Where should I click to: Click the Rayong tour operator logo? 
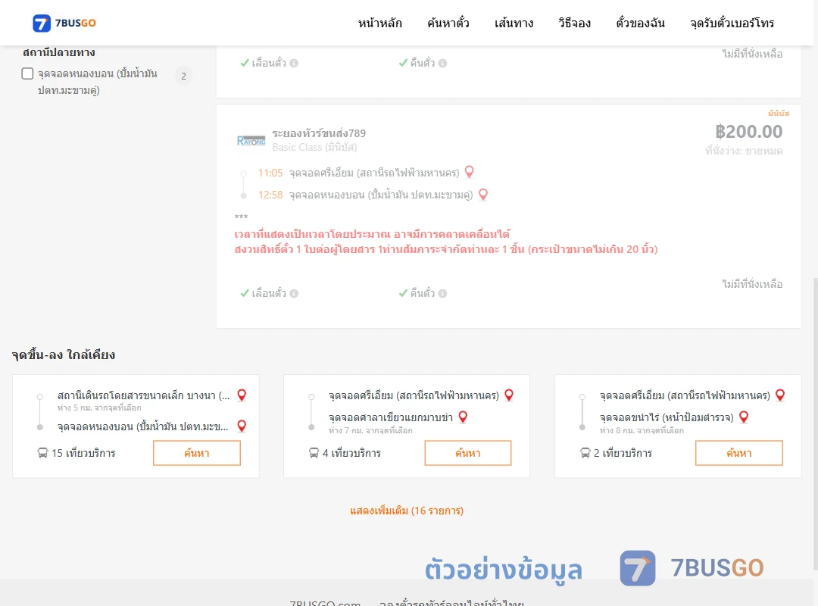(251, 140)
